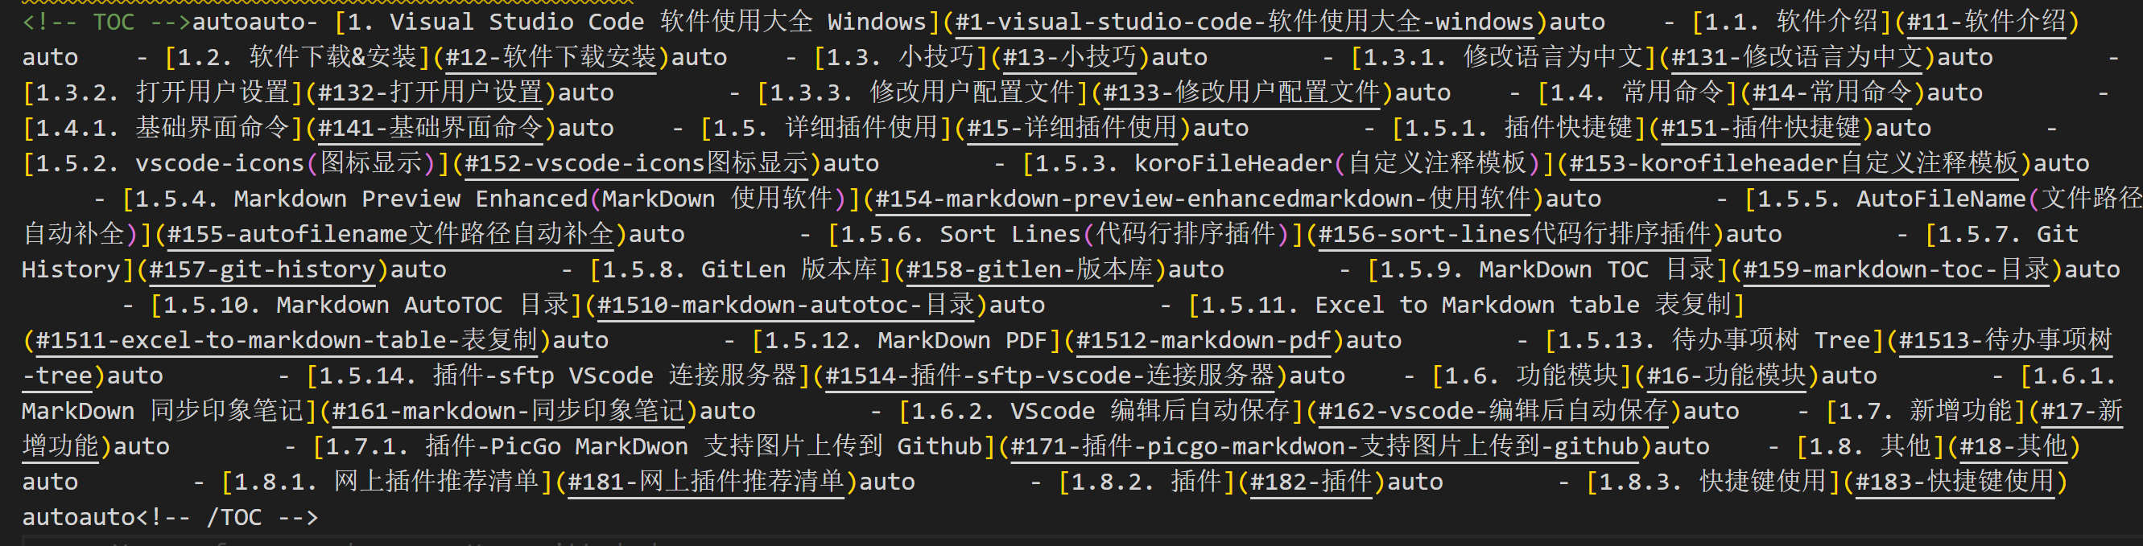Click the '1.6.2. VScode 编辑后自动保存' label
The height and width of the screenshot is (546, 2143).
[x=1101, y=411]
